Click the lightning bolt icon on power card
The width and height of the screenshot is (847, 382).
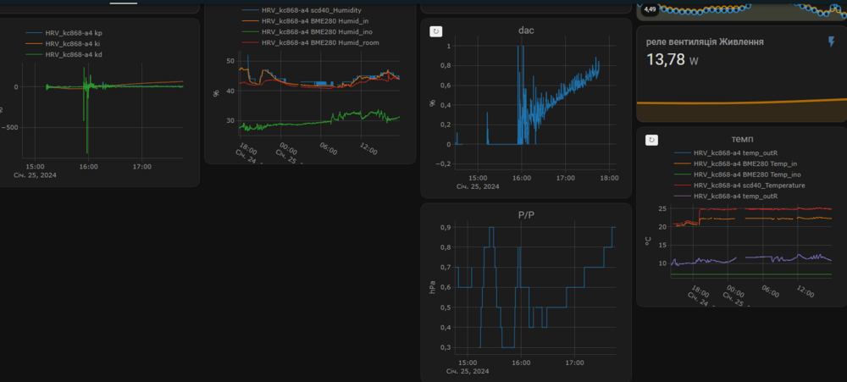(x=831, y=42)
